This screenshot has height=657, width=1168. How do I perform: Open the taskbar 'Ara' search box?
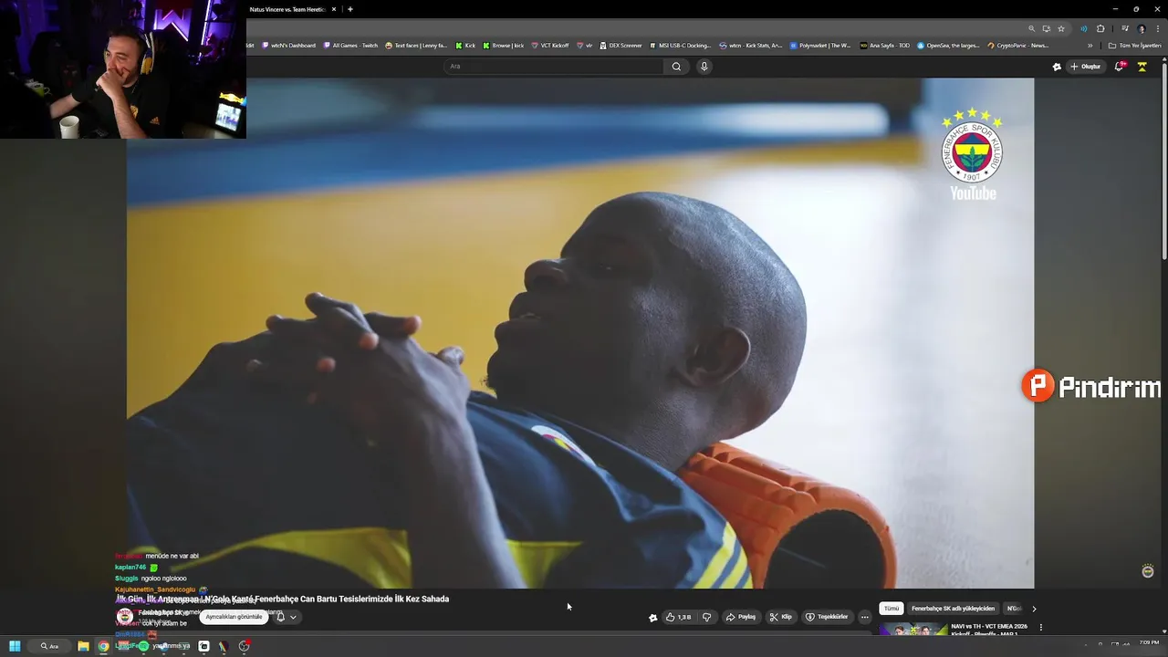50,646
